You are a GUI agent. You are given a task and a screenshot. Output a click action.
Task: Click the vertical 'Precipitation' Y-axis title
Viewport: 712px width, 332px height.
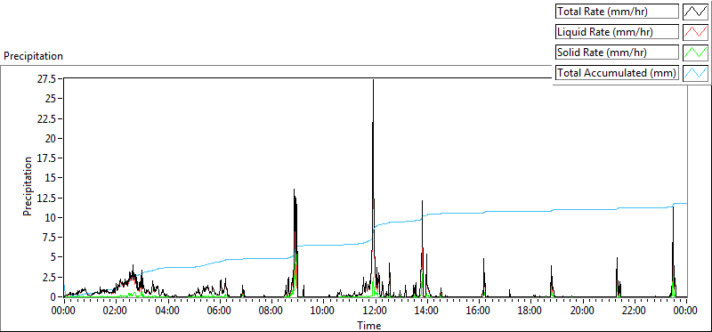coord(28,186)
